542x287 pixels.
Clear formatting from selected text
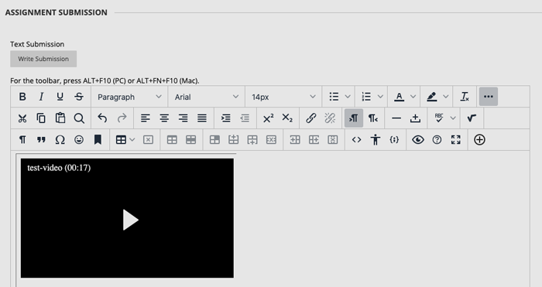point(465,97)
